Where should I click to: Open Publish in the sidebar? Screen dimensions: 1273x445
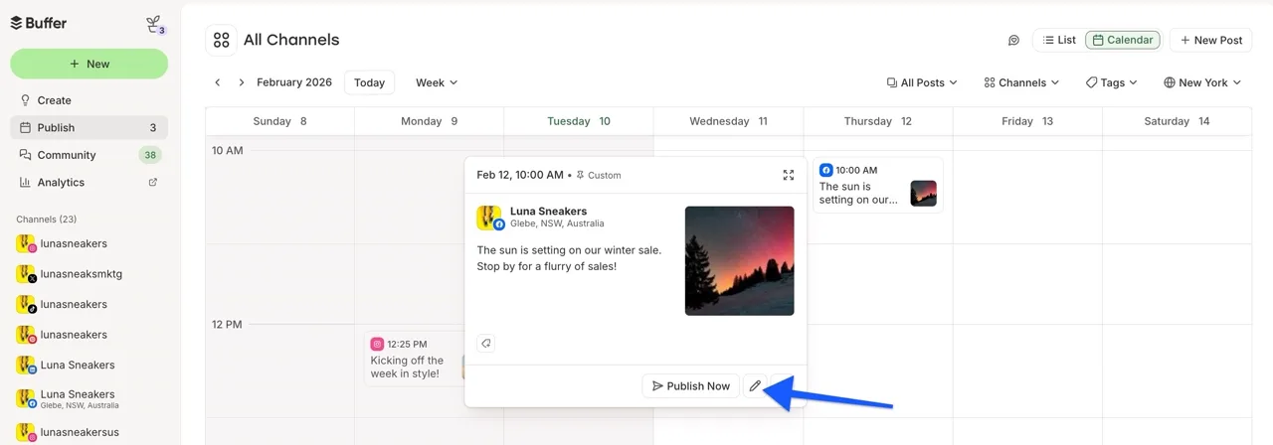click(x=89, y=127)
